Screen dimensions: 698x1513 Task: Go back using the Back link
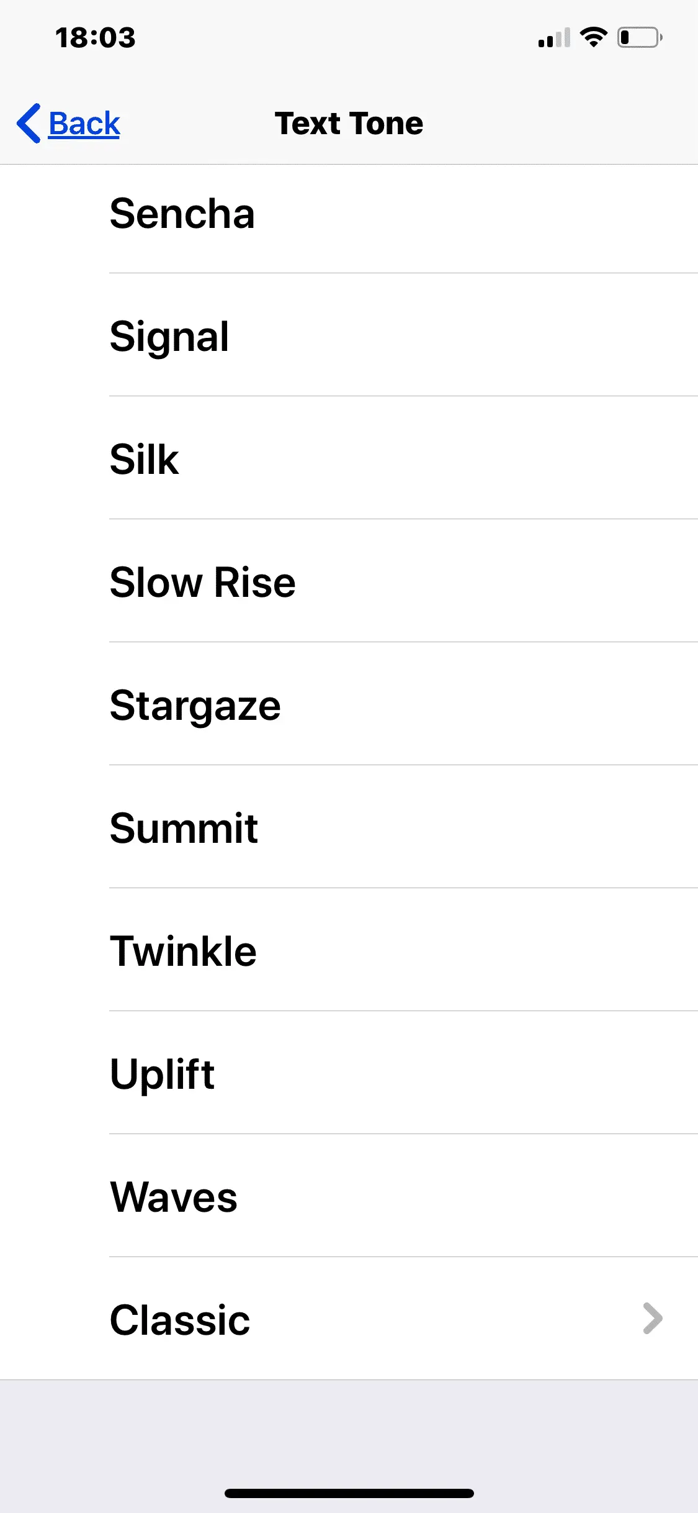(84, 124)
